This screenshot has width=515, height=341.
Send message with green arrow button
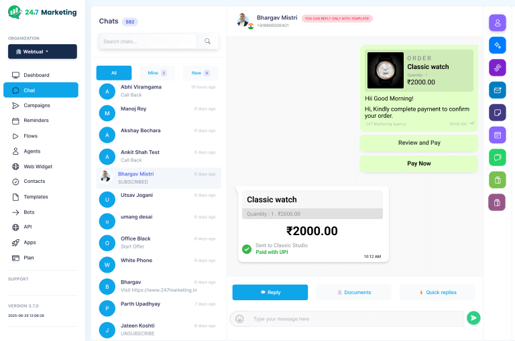click(473, 318)
